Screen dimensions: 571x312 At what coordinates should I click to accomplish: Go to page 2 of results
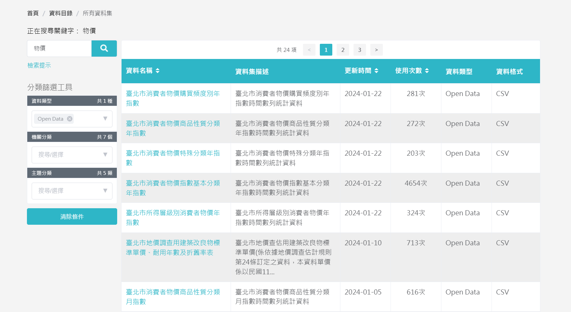[343, 50]
